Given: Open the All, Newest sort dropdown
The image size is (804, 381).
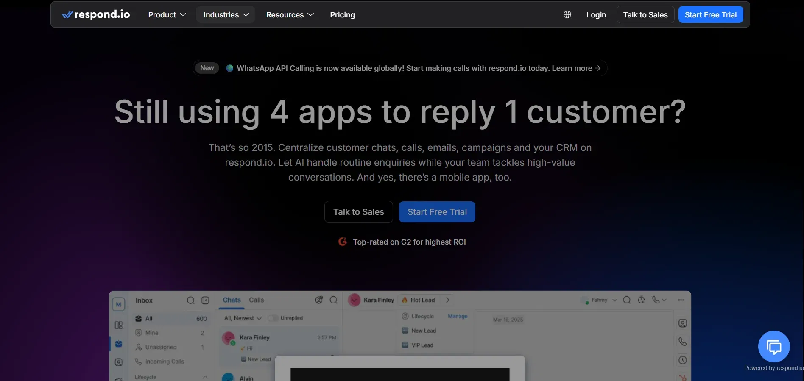Looking at the screenshot, I should click(243, 318).
